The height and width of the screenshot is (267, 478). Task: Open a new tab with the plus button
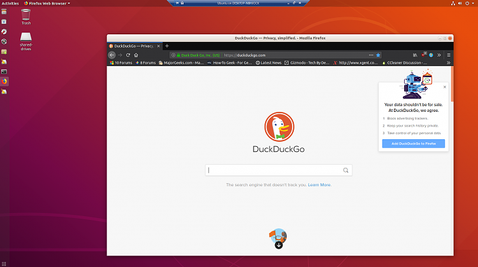(x=167, y=46)
